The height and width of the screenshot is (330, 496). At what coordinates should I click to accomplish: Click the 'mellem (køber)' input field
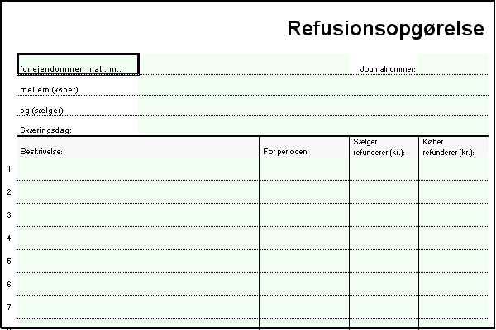pyautogui.click(x=312, y=86)
